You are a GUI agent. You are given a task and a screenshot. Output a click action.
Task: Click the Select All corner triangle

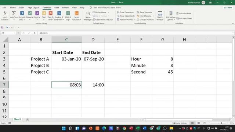pyautogui.click(x=6, y=40)
